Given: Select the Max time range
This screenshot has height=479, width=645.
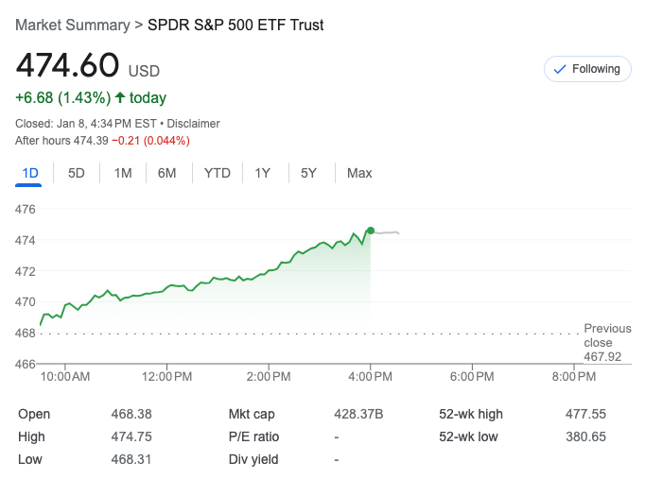Looking at the screenshot, I should [359, 173].
